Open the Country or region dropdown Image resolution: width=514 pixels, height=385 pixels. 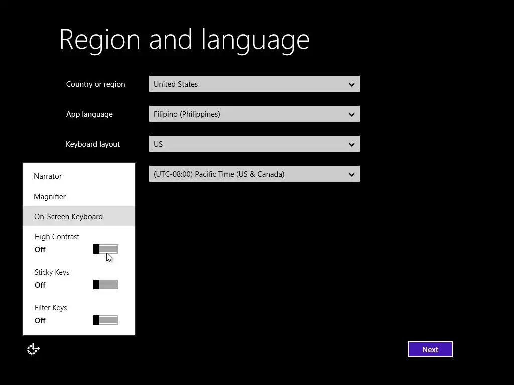[254, 84]
